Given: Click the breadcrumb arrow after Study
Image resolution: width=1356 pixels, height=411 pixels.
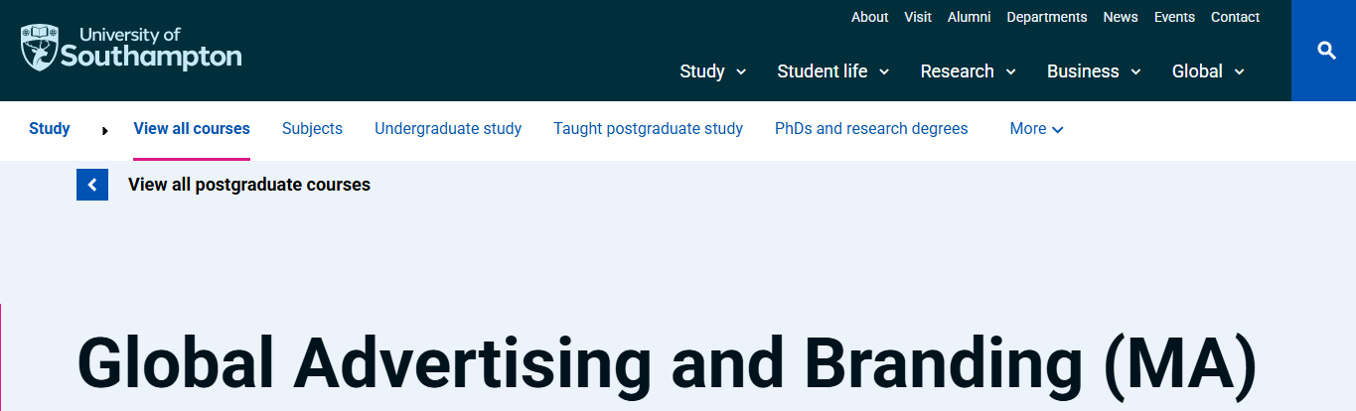Looking at the screenshot, I should pyautogui.click(x=105, y=130).
